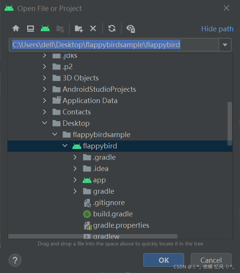The height and width of the screenshot is (273, 240).
Task: Expand the Contacts folder chevron
Action: (44, 112)
